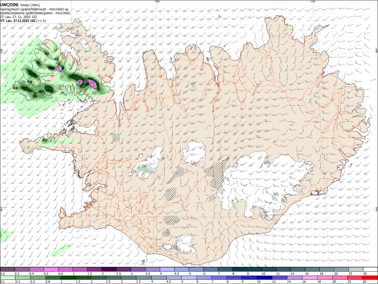Click the 14 label in the upper legend
378x284 pixels.
point(292,274)
